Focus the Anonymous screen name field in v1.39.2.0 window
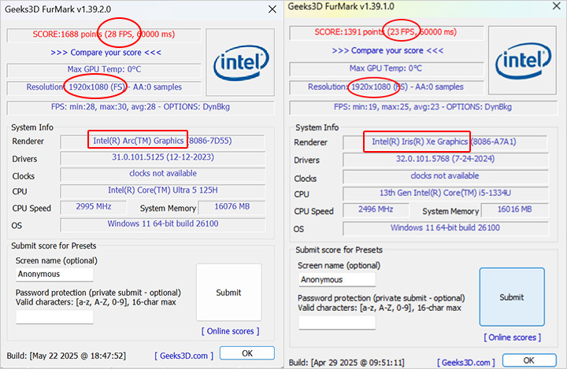Screen dimensions: 567x369 [x=54, y=274]
